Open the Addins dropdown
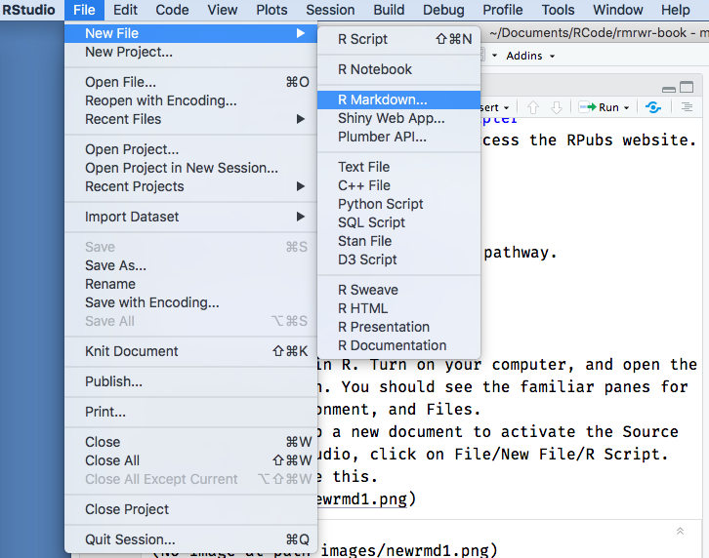This screenshot has height=558, width=709. click(530, 56)
